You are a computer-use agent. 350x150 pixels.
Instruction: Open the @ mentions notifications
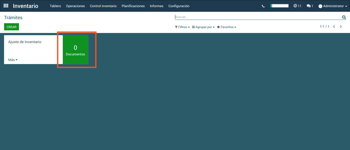point(297,6)
